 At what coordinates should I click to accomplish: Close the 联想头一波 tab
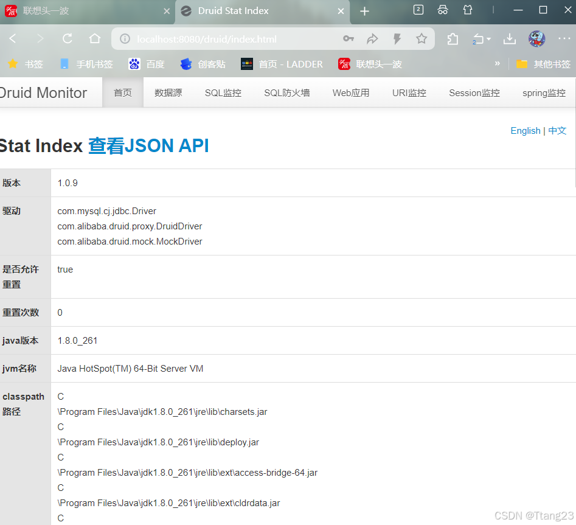167,12
